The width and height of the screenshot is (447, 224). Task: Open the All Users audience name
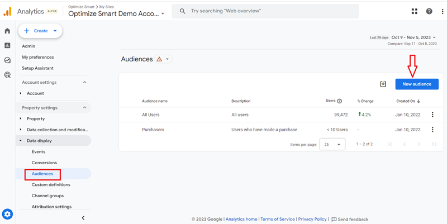[151, 115]
